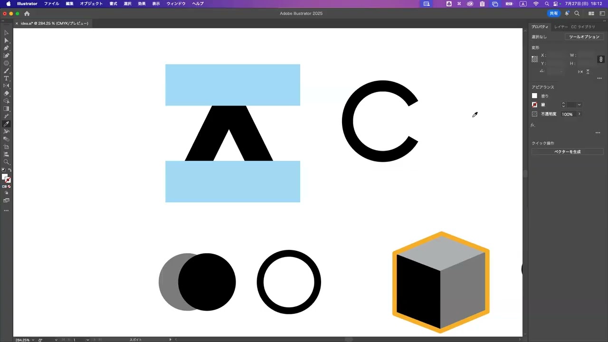Click the 線 stroke color swatch
Screen dimensions: 608x342
point(534,105)
